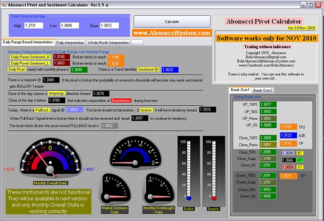Click the Monthly Overall State gauge

(50, 158)
